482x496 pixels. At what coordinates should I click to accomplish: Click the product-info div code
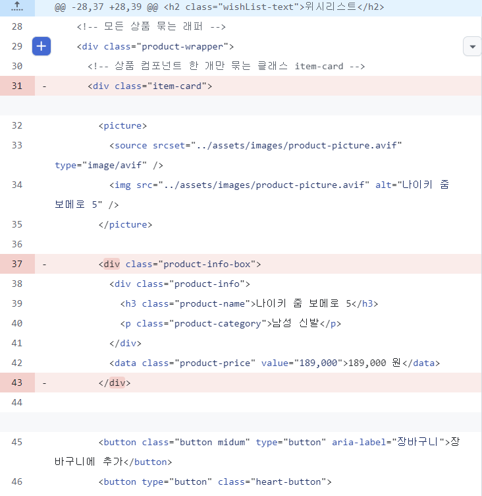point(180,284)
